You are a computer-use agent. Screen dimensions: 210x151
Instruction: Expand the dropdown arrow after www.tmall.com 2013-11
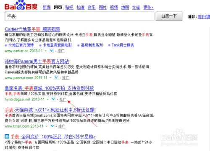(x=47, y=126)
